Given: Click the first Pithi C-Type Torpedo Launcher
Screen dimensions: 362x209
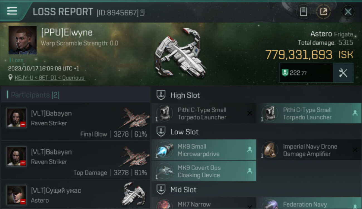Looking at the screenshot, I should 204,113.
